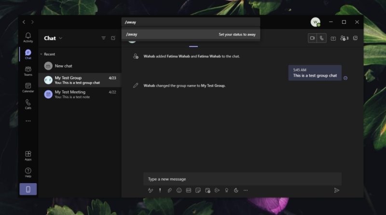The image size is (386, 215).
Task: Set message delivery priority
Action: pos(160,190)
